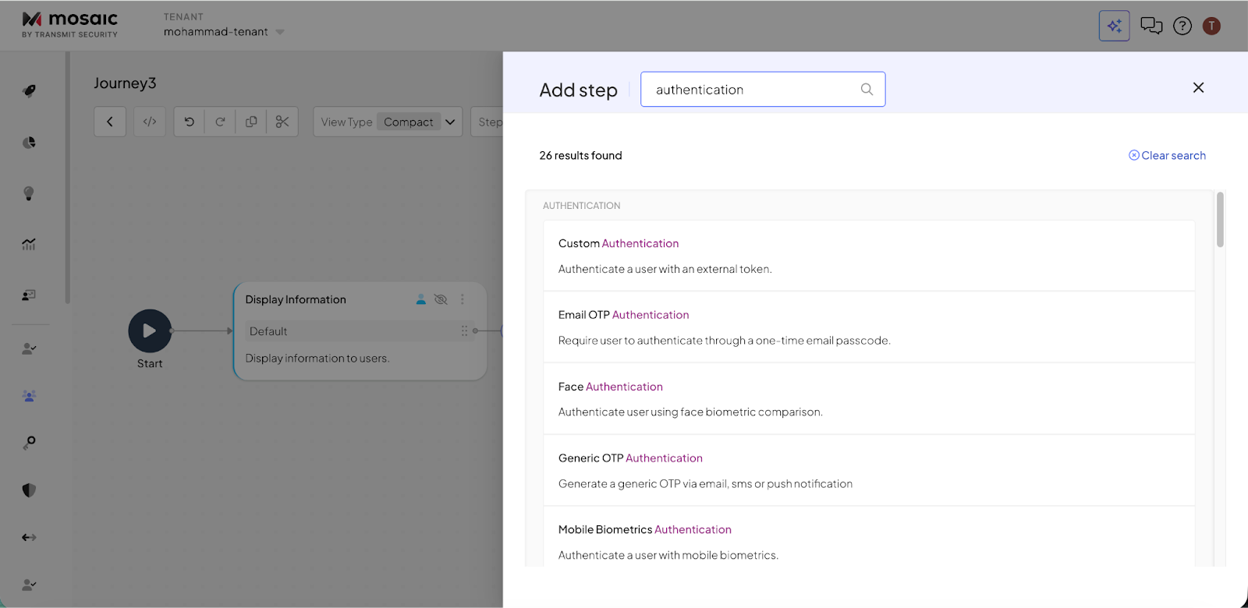Expand the tenant selector dropdown
Viewport: 1248px width, 608px height.
[280, 32]
